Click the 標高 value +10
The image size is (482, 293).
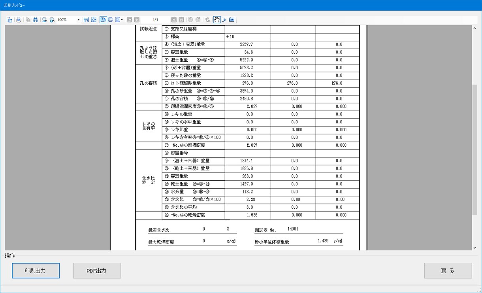click(x=230, y=37)
